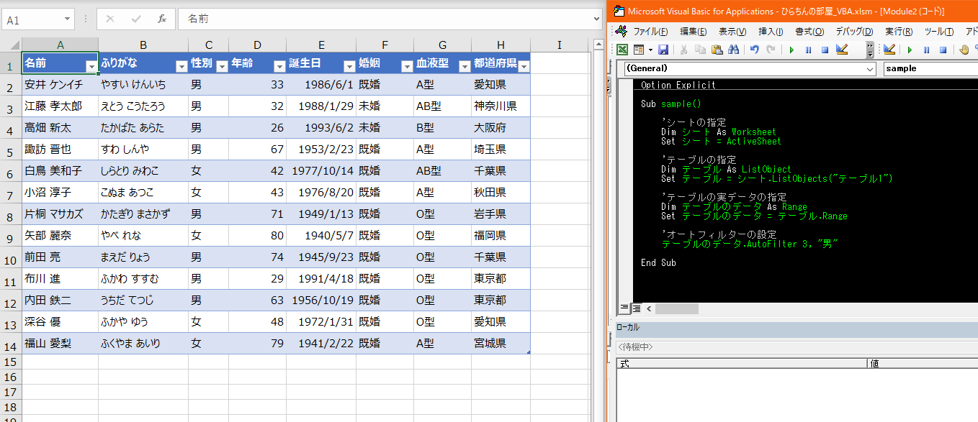This screenshot has height=422, width=978.
Task: Click the Select All corner of the Excel sheet
Action: click(x=11, y=45)
